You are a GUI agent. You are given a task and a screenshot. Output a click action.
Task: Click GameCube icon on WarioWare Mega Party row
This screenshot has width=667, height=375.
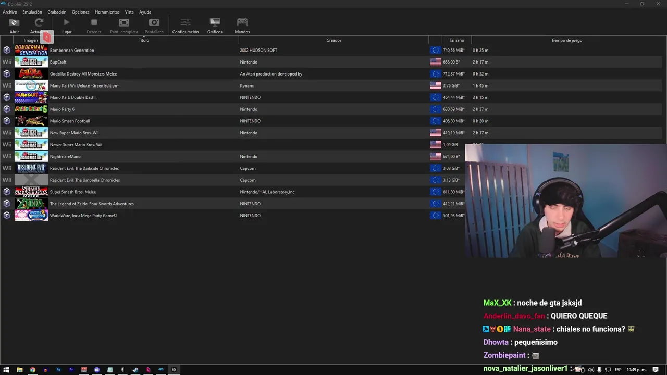click(7, 215)
